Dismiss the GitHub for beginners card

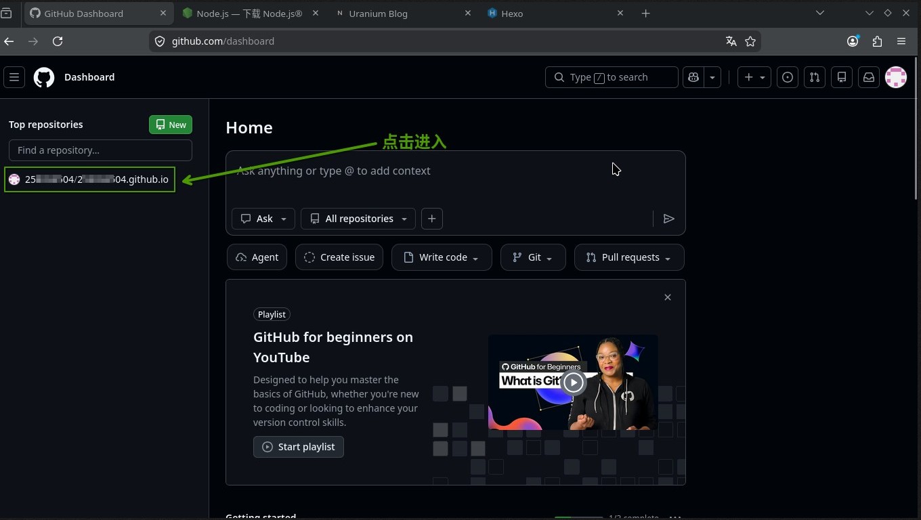668,297
